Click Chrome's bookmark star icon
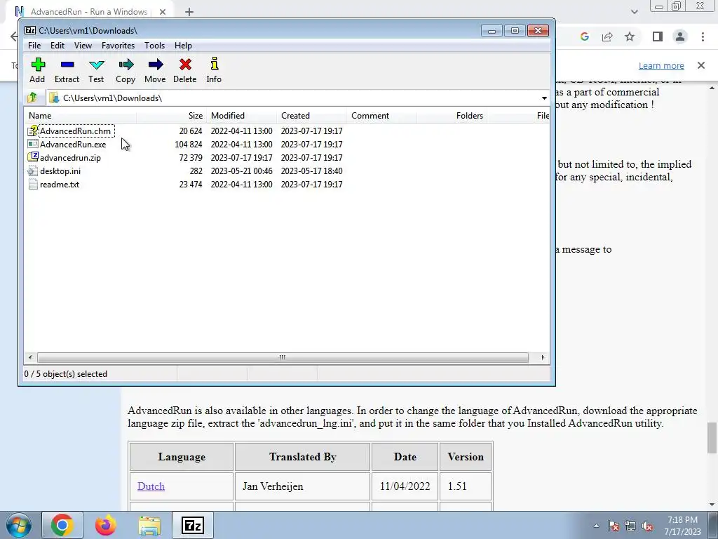The image size is (718, 539). (x=630, y=36)
